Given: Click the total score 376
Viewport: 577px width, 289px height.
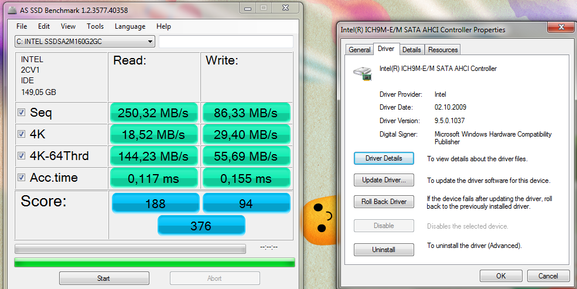Looking at the screenshot, I should pyautogui.click(x=202, y=225).
